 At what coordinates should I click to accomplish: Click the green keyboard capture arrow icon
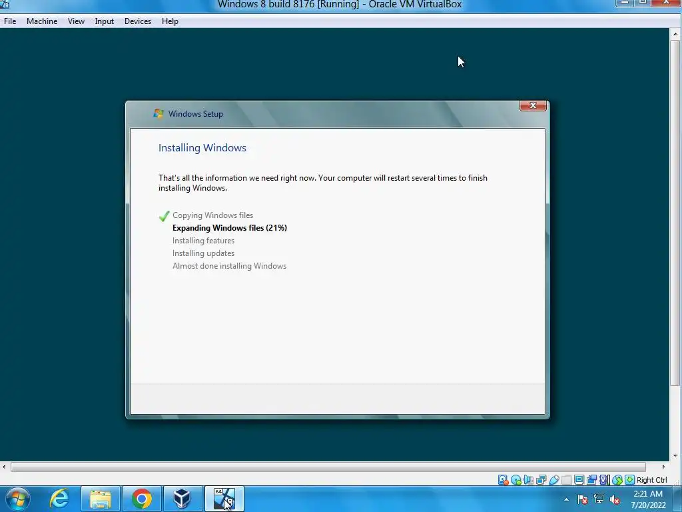click(x=629, y=480)
